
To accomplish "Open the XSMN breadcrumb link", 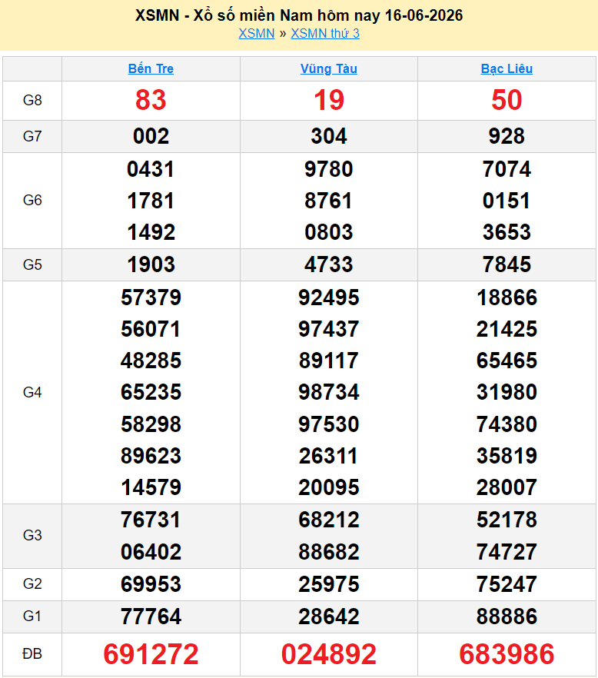I will (x=257, y=33).
